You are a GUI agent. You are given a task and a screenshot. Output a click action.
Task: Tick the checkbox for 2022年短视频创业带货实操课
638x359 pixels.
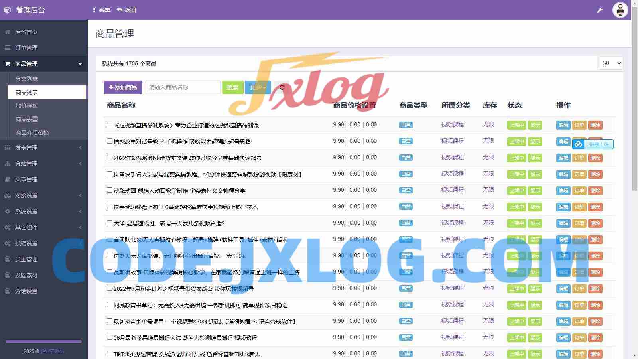[109, 158]
